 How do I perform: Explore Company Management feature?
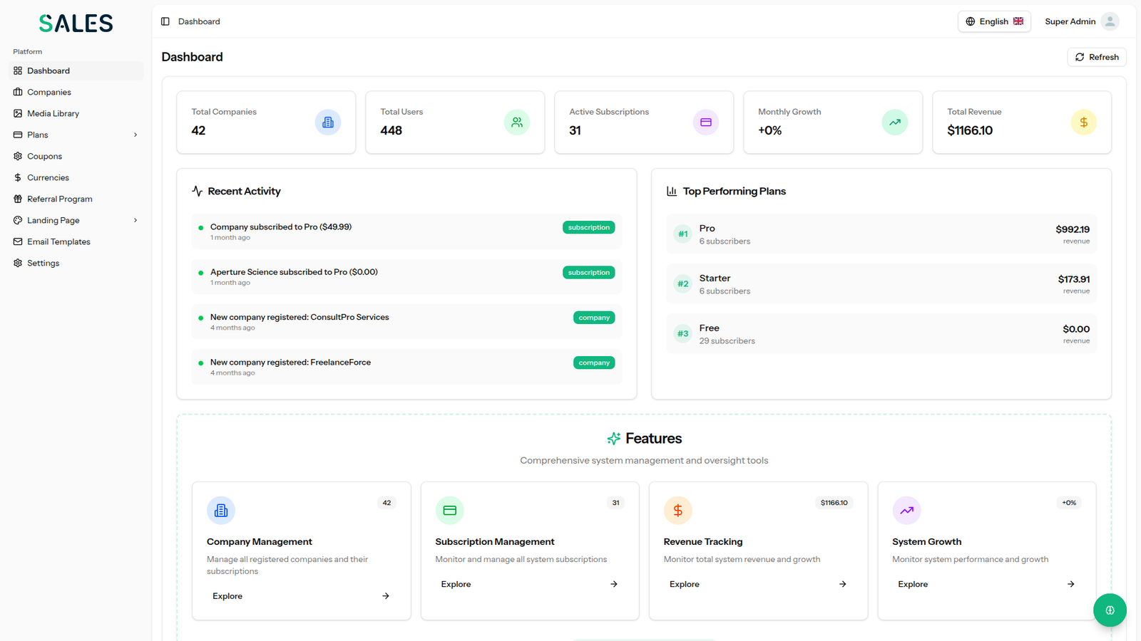(301, 596)
